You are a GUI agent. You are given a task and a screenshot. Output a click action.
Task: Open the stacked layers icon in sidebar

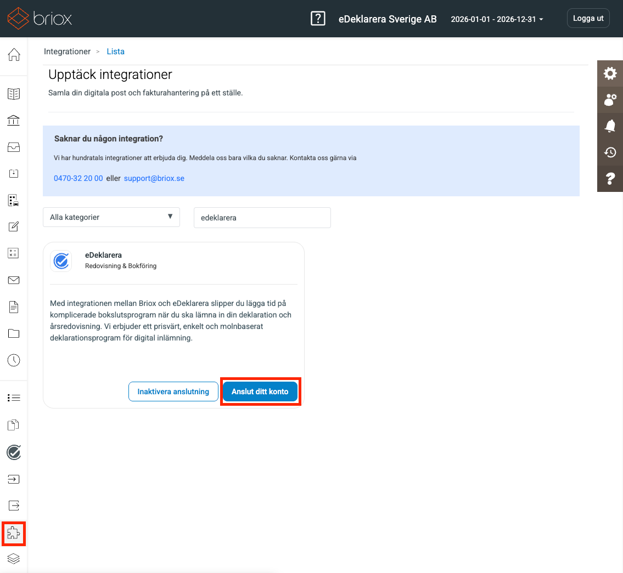click(x=14, y=559)
